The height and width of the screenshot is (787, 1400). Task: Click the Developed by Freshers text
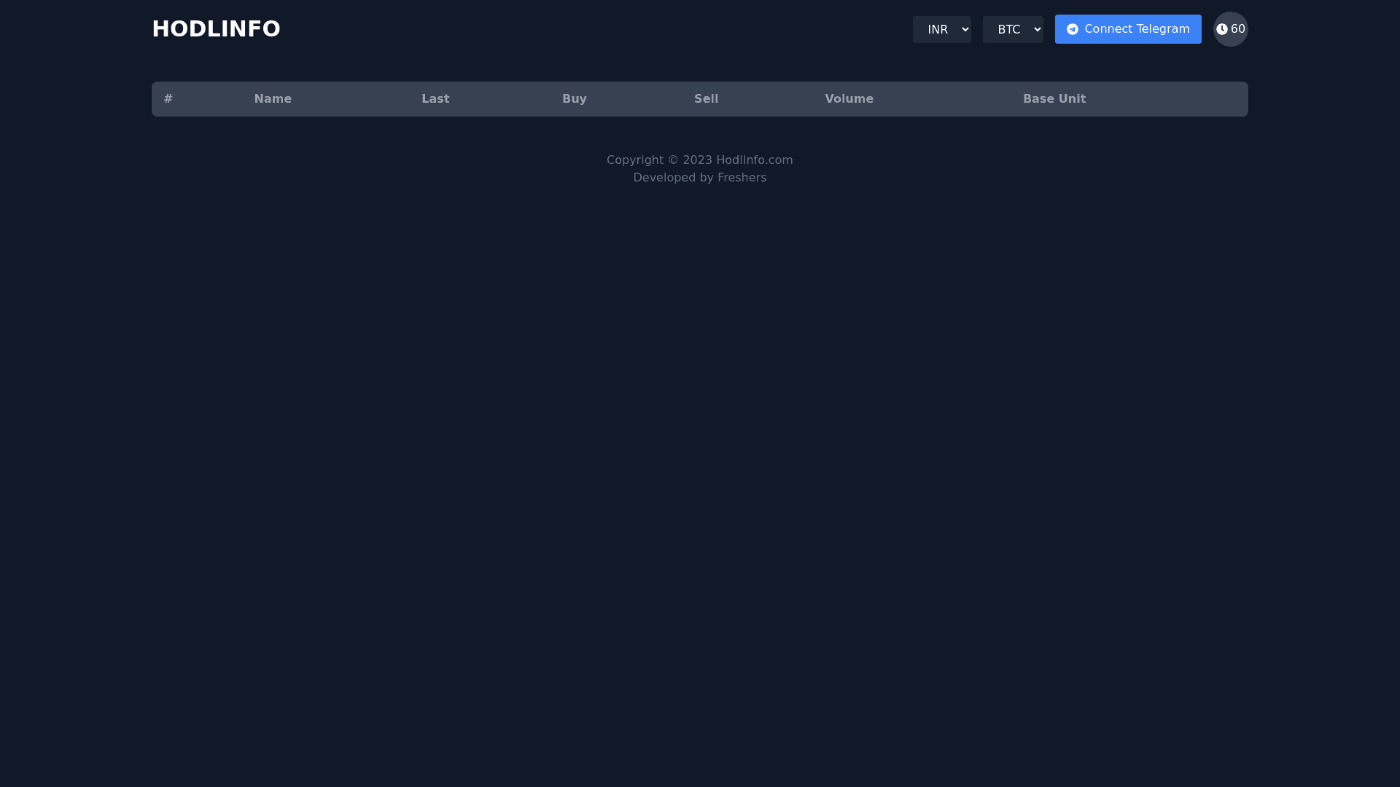[x=699, y=178]
